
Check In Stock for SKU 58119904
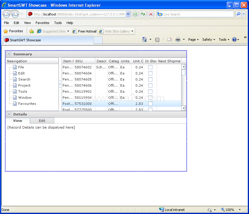pyautogui.click(x=150, y=98)
